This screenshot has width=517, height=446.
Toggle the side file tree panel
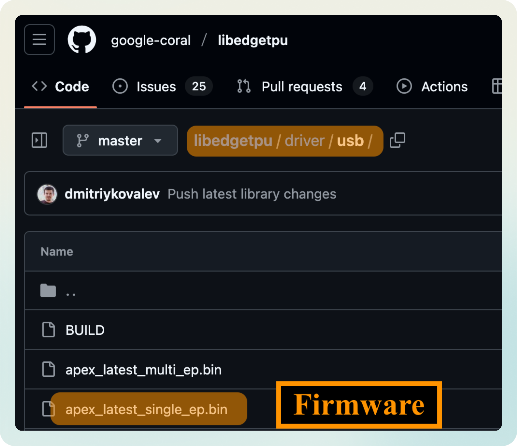coord(39,140)
